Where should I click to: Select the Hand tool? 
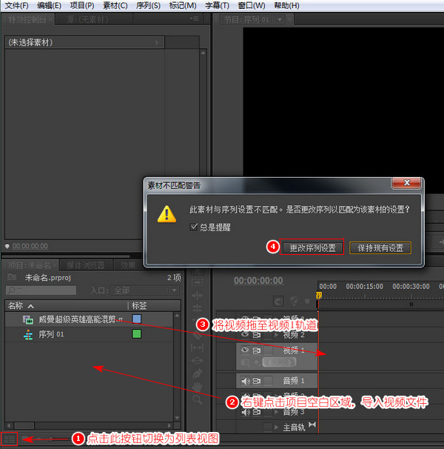pyautogui.click(x=197, y=387)
